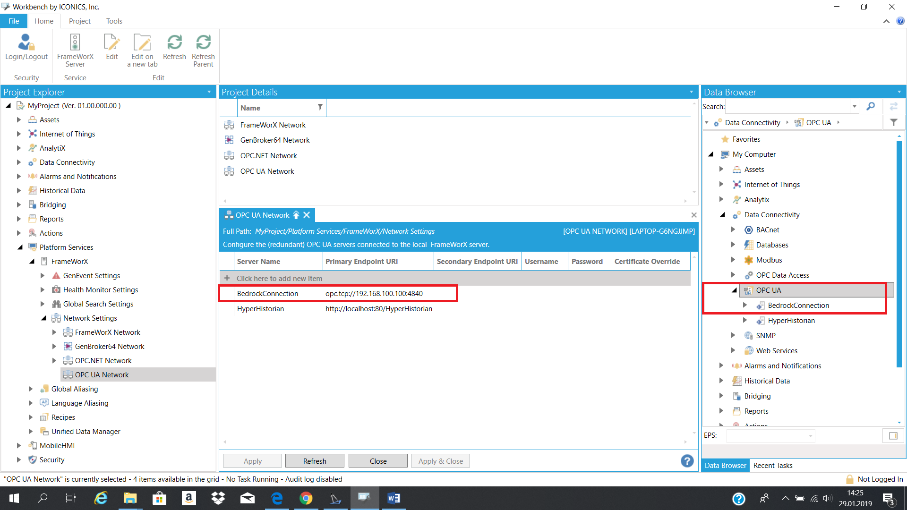Open File Explorer from the taskbar
The width and height of the screenshot is (907, 510).
pyautogui.click(x=130, y=498)
